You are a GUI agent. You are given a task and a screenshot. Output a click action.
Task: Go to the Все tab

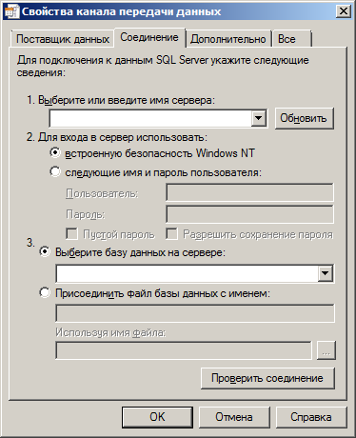click(291, 39)
